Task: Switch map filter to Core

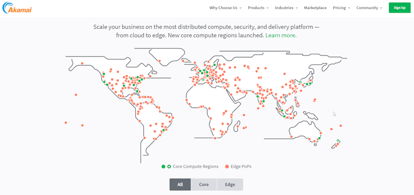Action: click(204, 184)
